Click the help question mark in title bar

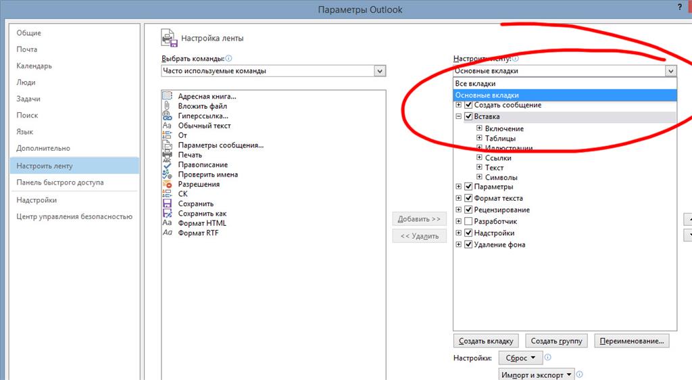[x=680, y=7]
